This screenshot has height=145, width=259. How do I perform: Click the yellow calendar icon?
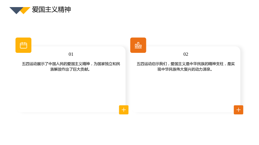click(x=23, y=45)
